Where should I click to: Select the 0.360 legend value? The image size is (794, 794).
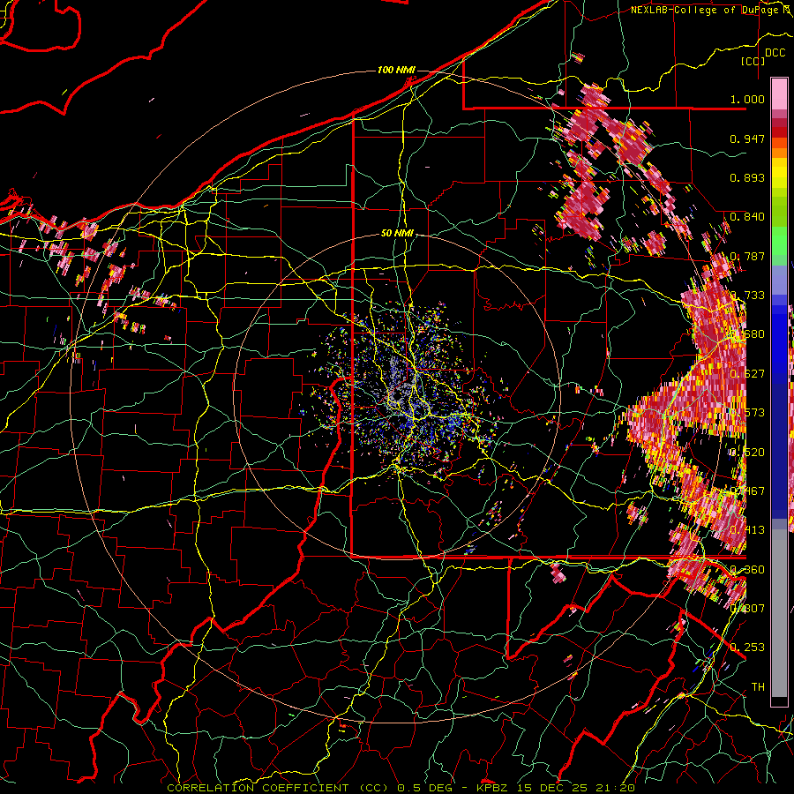click(x=747, y=570)
